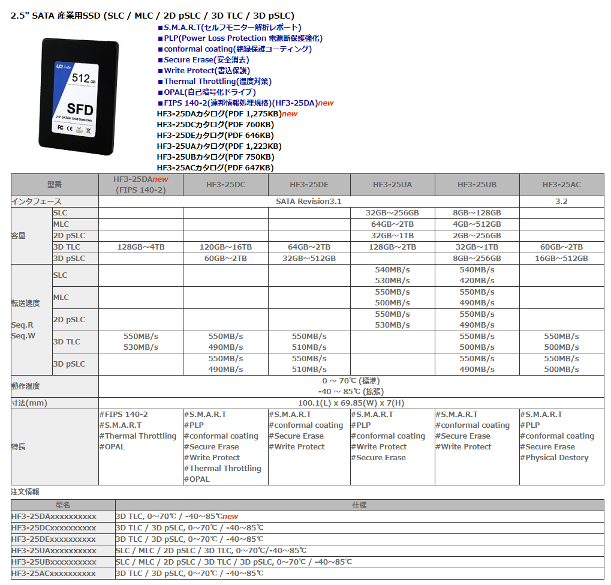
Task: Select the spec text "3D TLC, 0~70℃ / -40~85℃"
Action: click(x=168, y=517)
